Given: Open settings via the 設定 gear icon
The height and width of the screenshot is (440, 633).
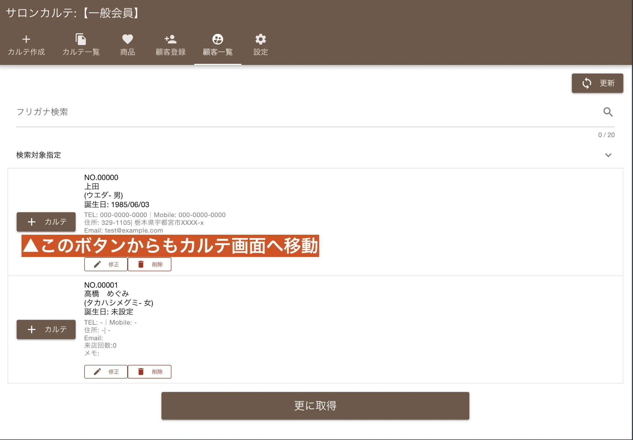Looking at the screenshot, I should tap(260, 39).
